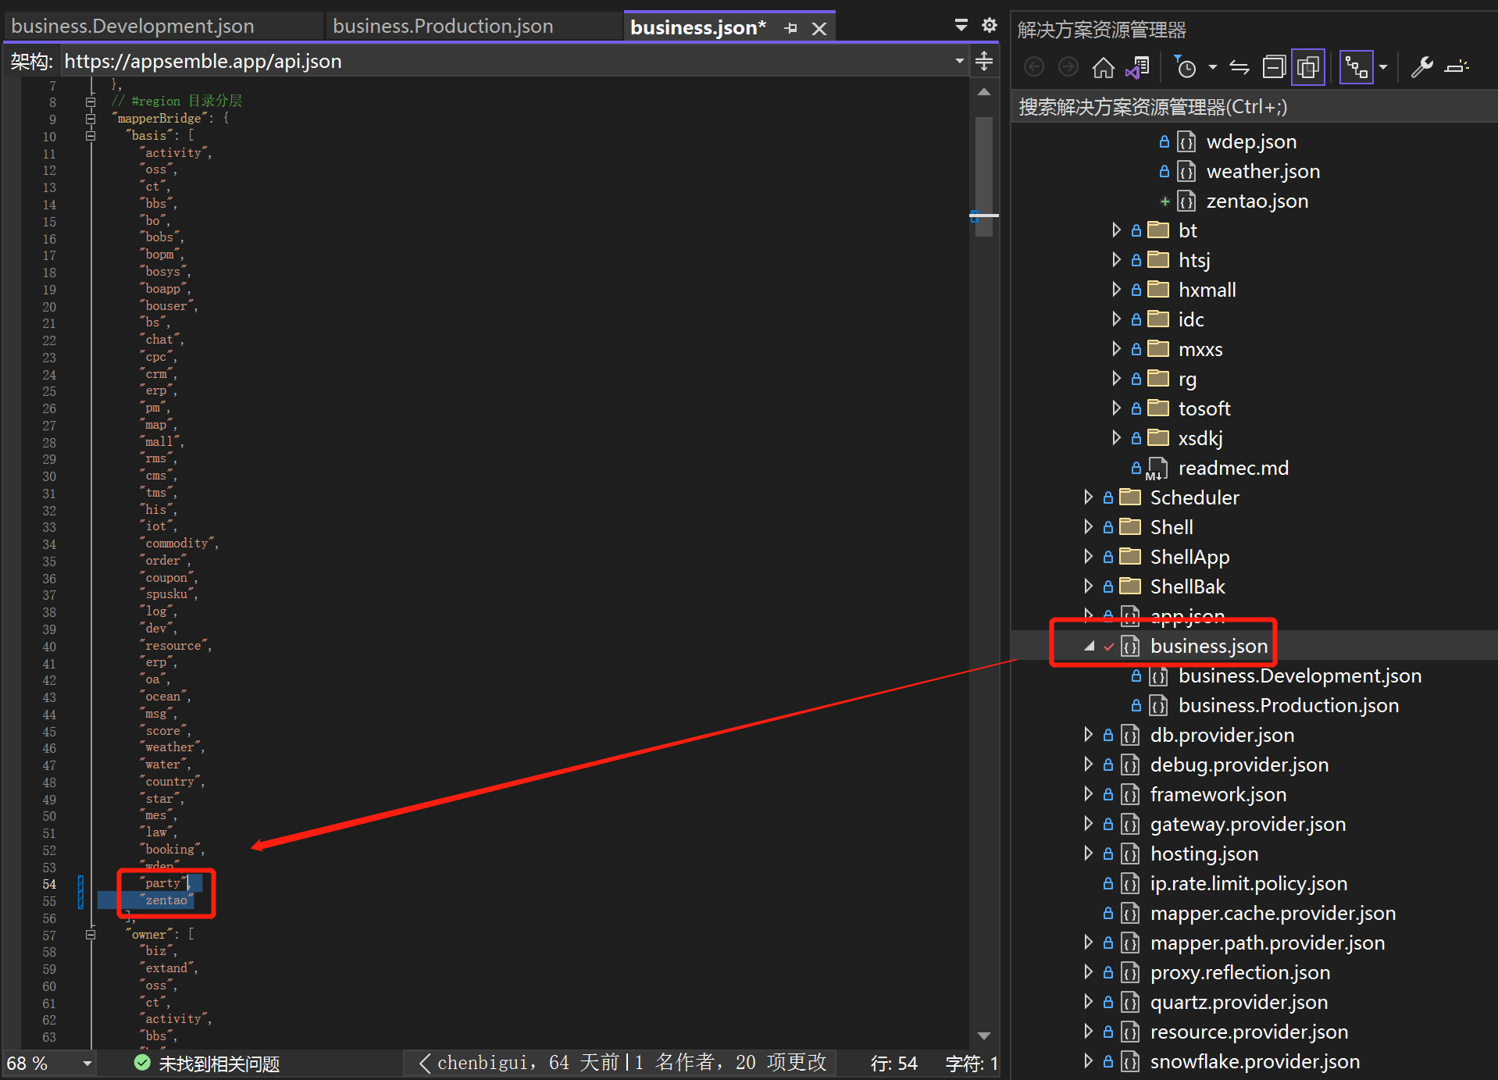1498x1080 pixels.
Task: Select zentao.json file
Action: coord(1257,201)
